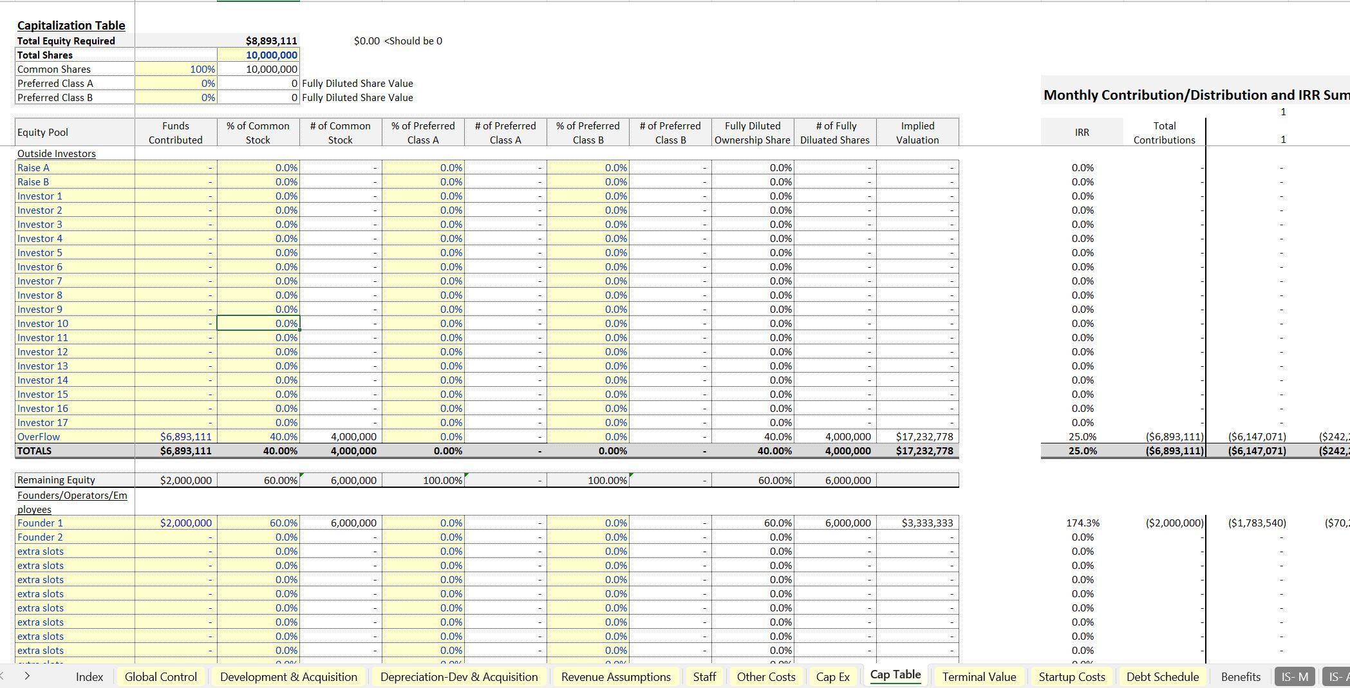Click OverFlow IRR 25.0% cell

pos(1082,436)
